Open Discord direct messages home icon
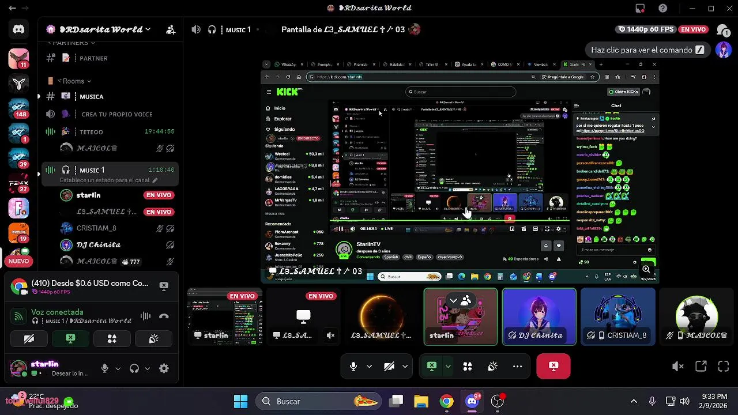The width and height of the screenshot is (738, 415). (18, 29)
